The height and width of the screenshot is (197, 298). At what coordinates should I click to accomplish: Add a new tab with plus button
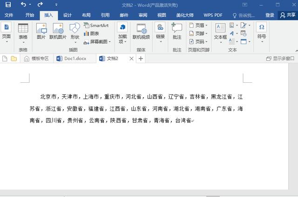tap(141, 59)
